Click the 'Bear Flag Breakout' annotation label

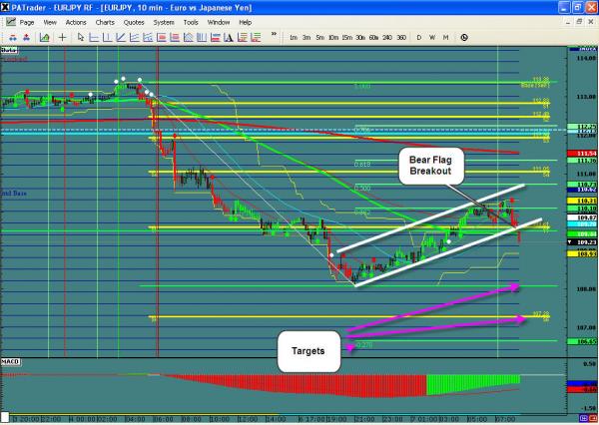(x=430, y=164)
